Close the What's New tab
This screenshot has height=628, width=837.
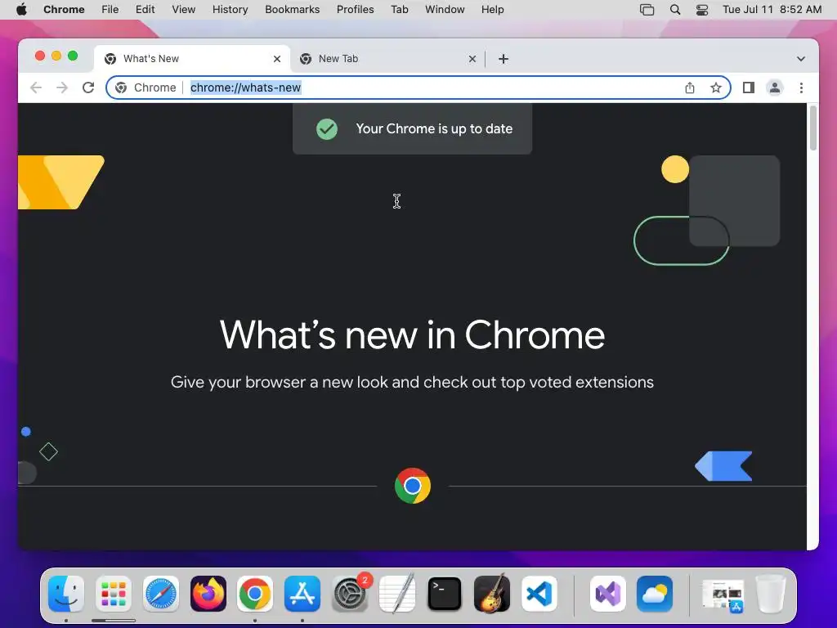pos(277,59)
